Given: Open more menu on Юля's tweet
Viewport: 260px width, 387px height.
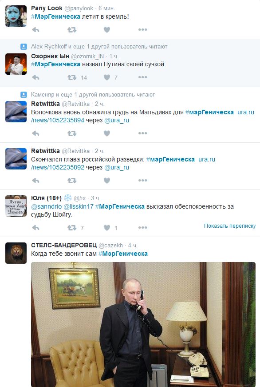Looking at the screenshot, I should pos(142,228).
